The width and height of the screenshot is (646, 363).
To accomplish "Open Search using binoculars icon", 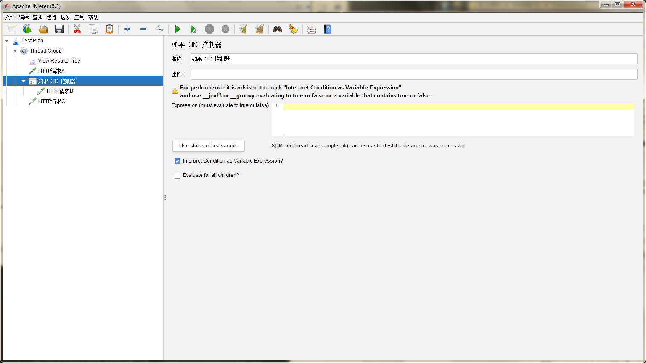I will click(278, 29).
